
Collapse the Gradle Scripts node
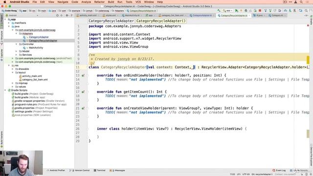[5, 90]
